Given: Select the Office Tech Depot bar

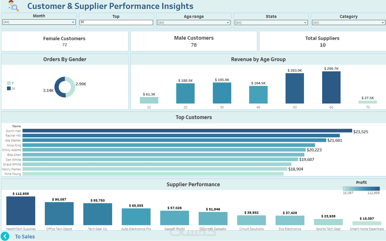Looking at the screenshot, I should 59,214.
